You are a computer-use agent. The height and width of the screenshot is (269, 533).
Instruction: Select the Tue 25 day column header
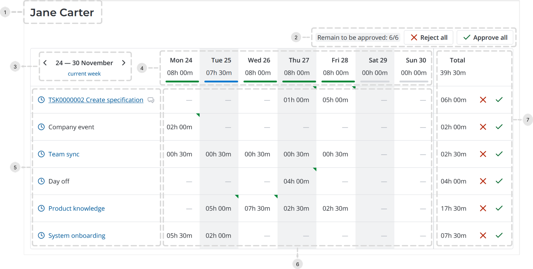pyautogui.click(x=221, y=60)
